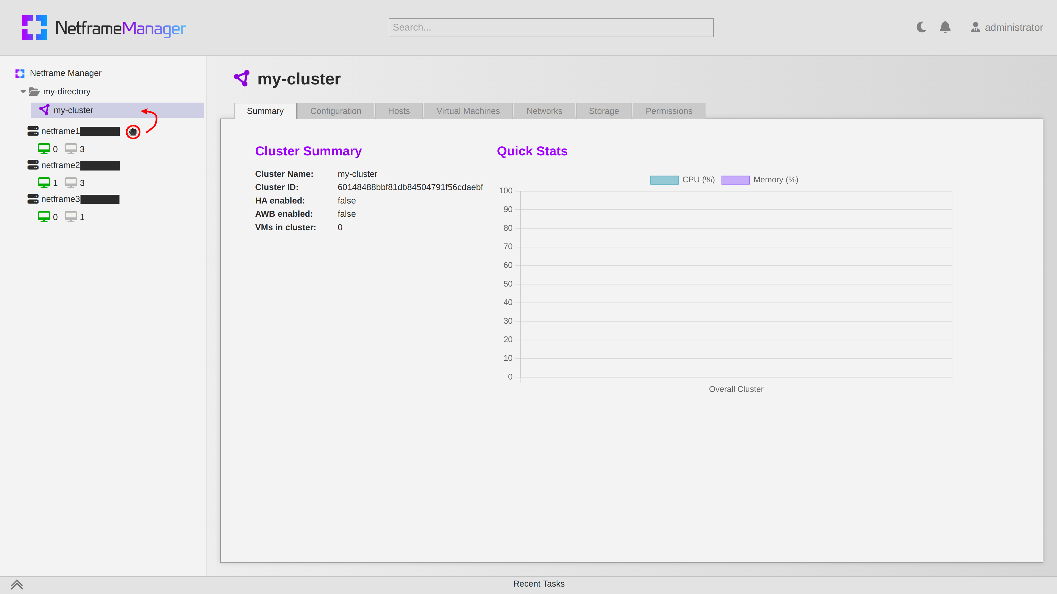Viewport: 1057px width, 594px height.
Task: Click the my-directory folder icon
Action: [34, 91]
